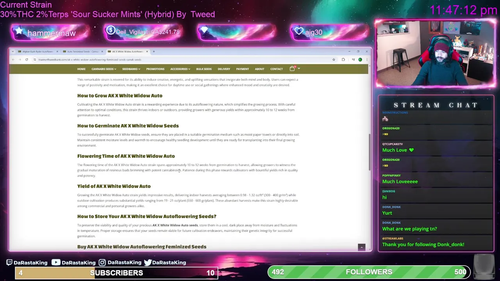500x281 pixels.
Task: Reload the page with the refresh icon
Action: tap(27, 60)
